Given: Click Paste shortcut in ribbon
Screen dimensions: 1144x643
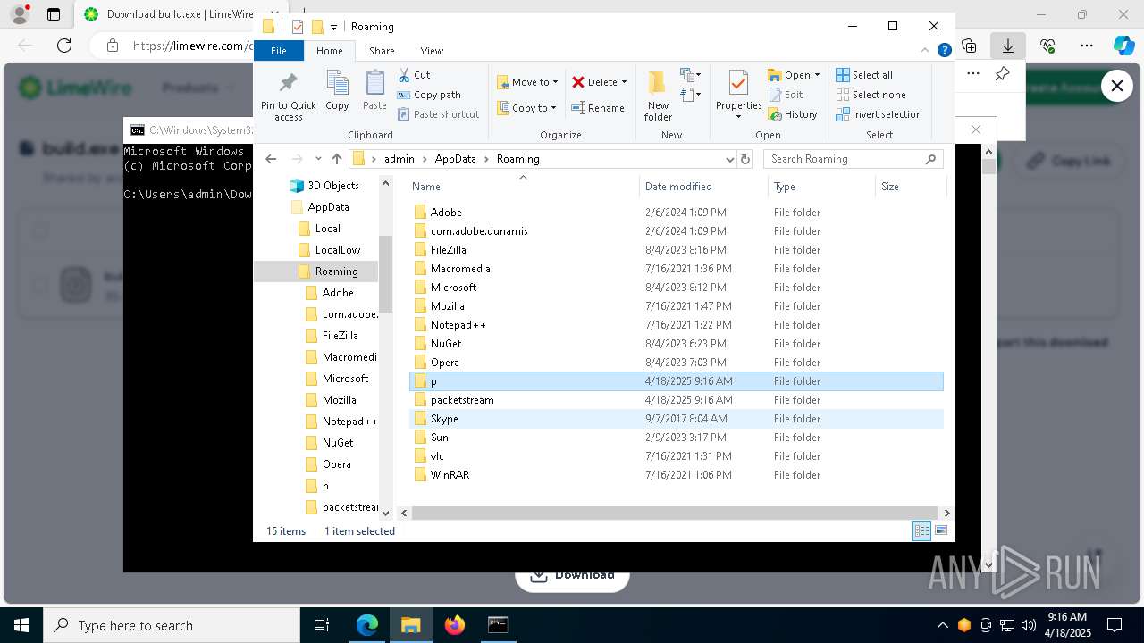Looking at the screenshot, I should [x=438, y=114].
